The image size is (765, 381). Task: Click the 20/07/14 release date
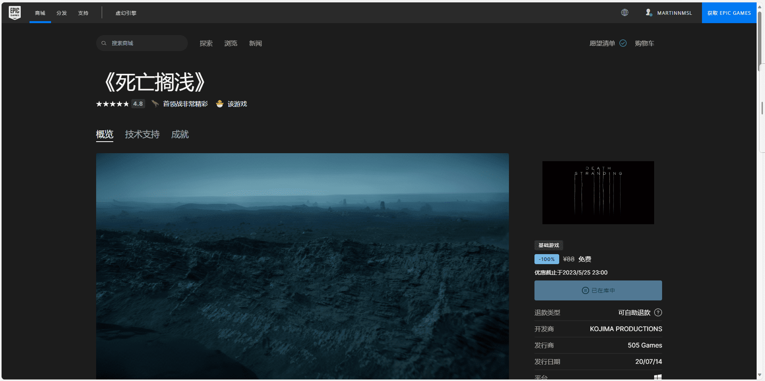pos(649,361)
